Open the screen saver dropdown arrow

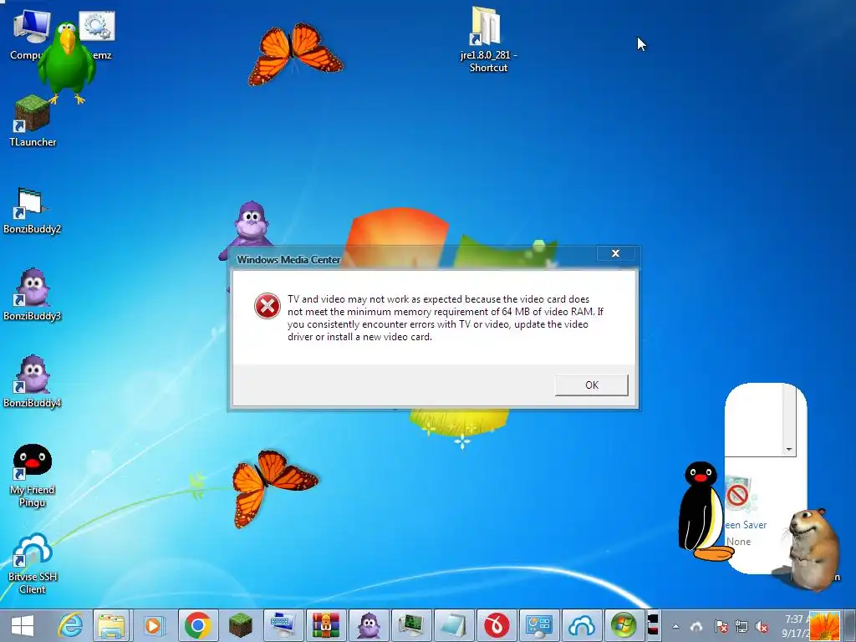click(789, 450)
